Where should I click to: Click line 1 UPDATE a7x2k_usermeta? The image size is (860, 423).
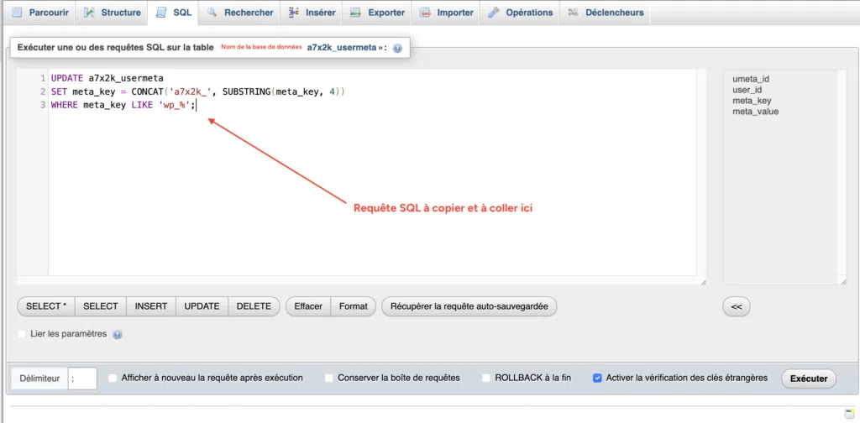coord(107,78)
